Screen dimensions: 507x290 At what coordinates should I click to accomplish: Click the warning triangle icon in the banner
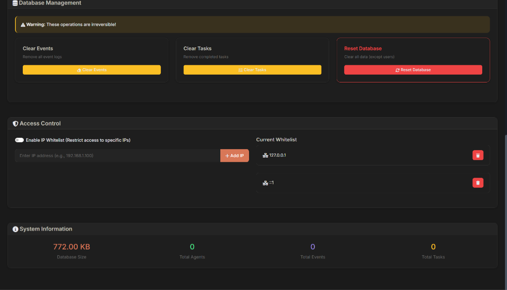tap(23, 25)
